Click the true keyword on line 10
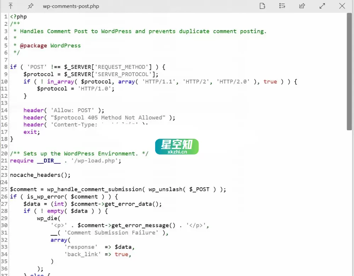The height and width of the screenshot is (276, 354). click(x=270, y=81)
